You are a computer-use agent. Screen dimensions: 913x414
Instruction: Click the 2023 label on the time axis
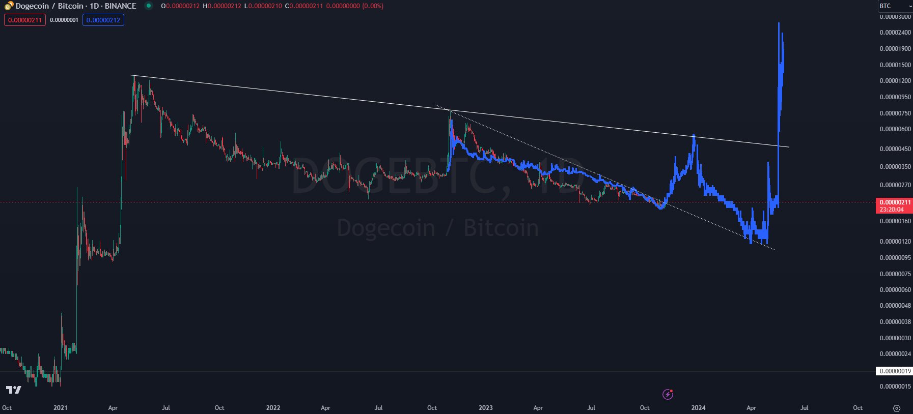pyautogui.click(x=486, y=408)
